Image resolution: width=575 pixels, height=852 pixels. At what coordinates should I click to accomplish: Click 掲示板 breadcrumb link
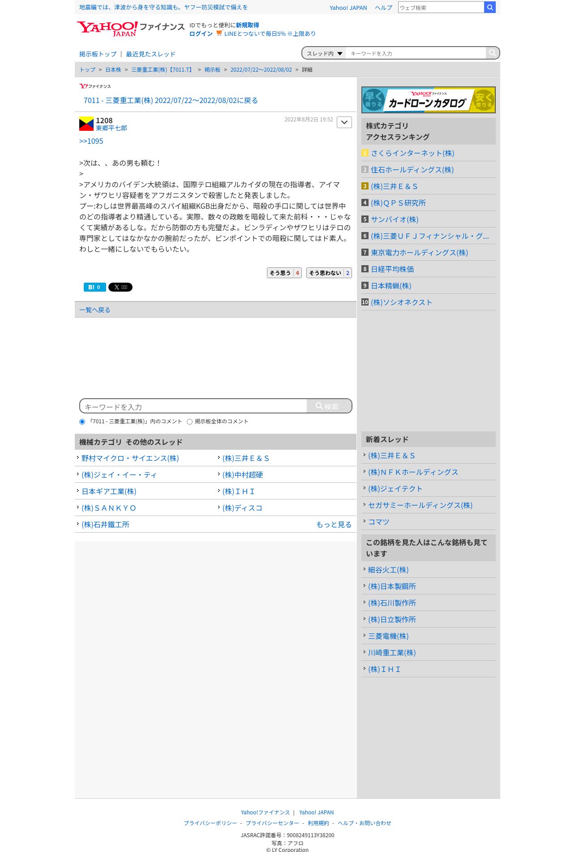[212, 70]
